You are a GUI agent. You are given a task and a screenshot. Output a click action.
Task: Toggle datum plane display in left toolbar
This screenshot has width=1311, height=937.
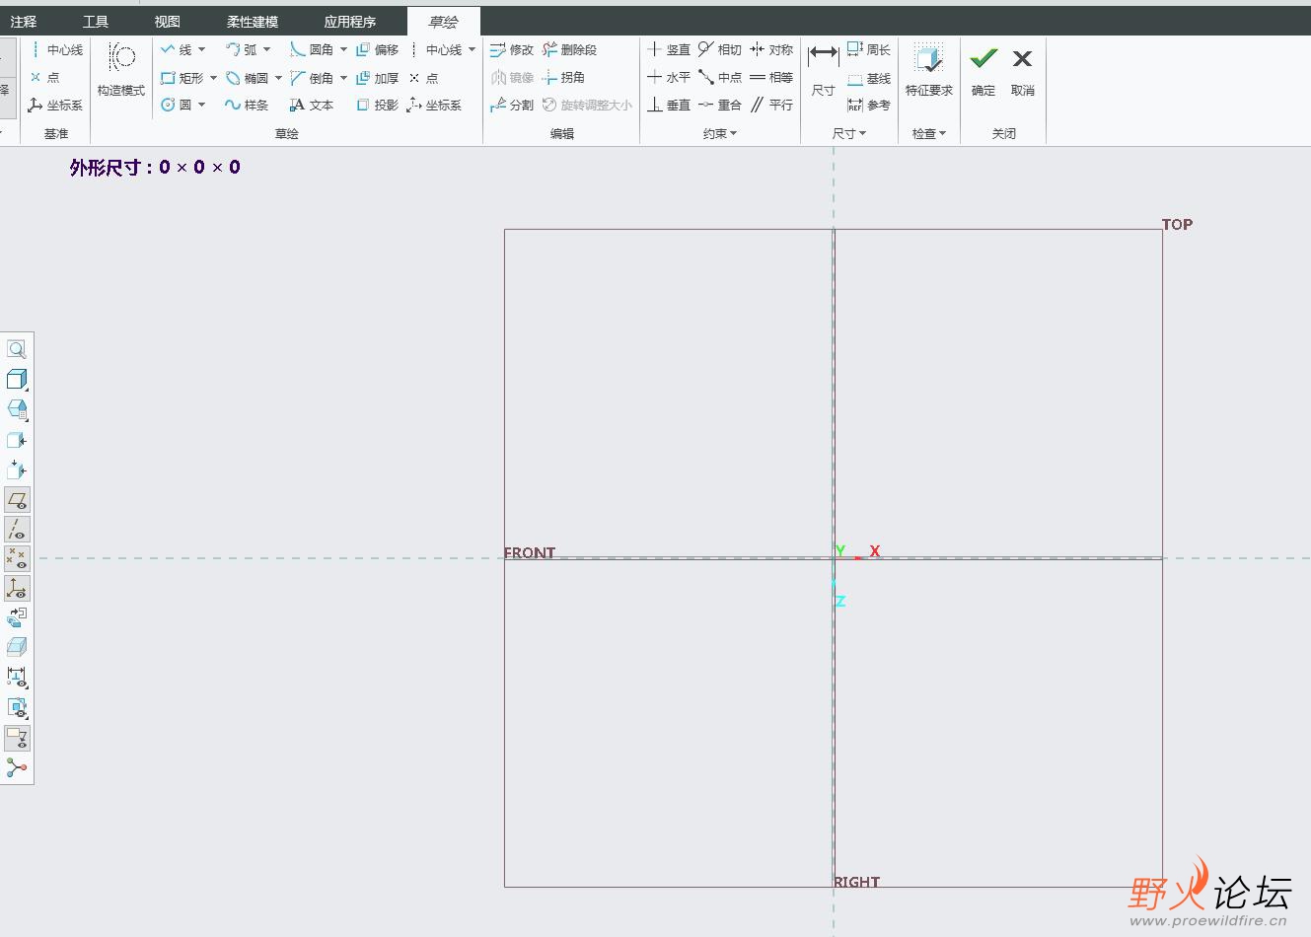click(x=17, y=500)
